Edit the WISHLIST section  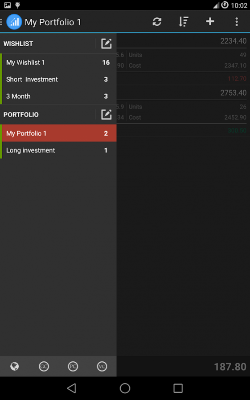pyautogui.click(x=106, y=44)
